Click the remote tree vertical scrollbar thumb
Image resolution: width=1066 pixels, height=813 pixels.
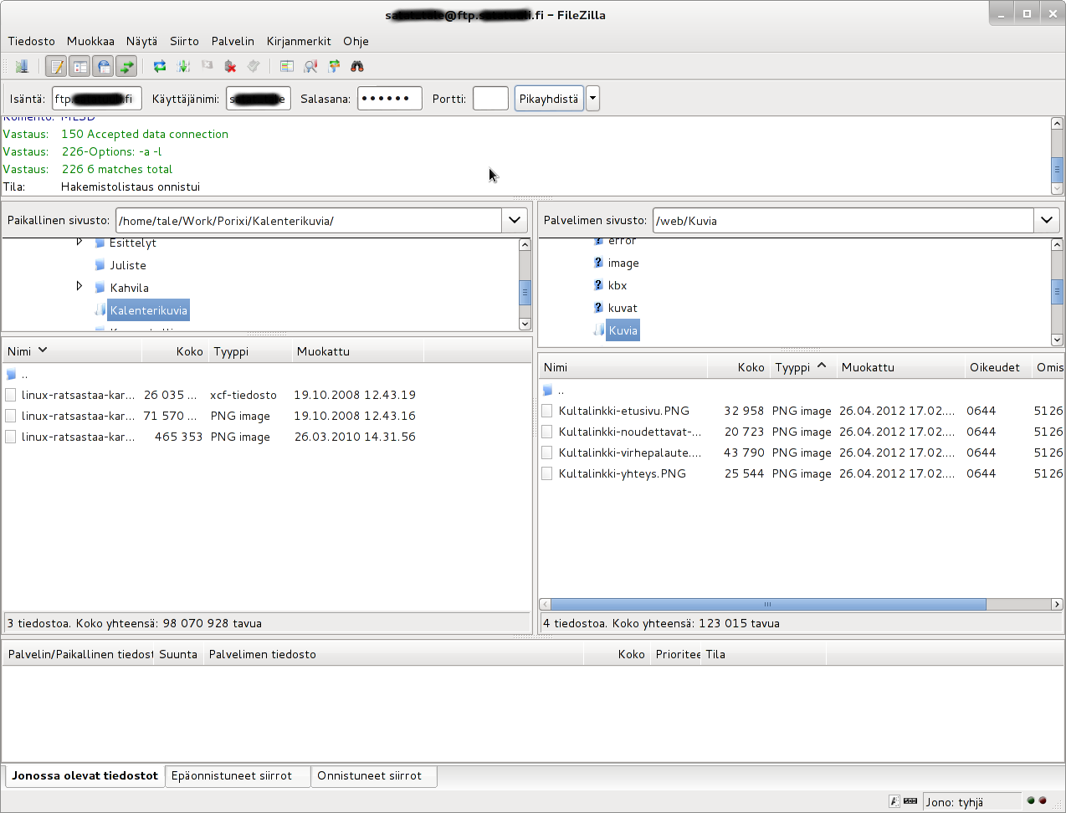coord(1057,292)
